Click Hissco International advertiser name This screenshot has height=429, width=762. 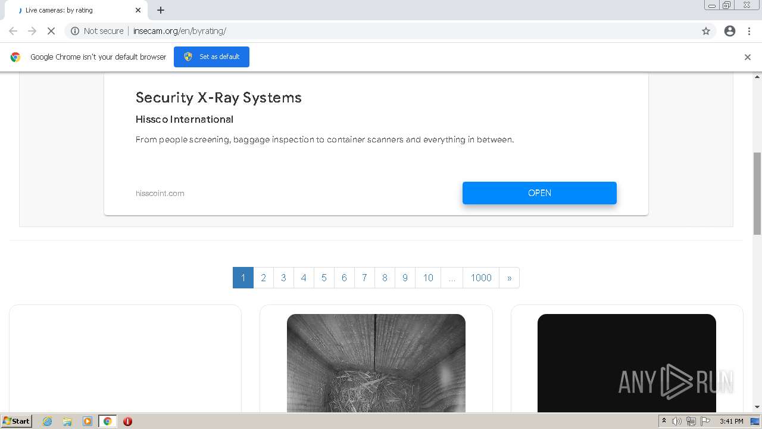(185, 119)
